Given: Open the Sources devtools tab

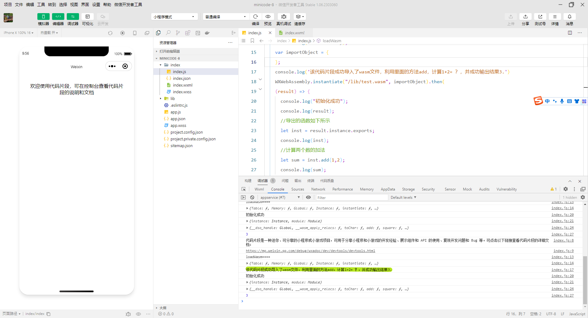Looking at the screenshot, I should [298, 189].
